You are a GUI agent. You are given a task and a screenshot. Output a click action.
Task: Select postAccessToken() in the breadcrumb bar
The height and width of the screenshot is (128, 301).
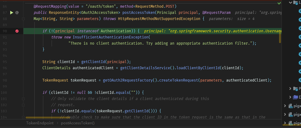click(x=78, y=123)
